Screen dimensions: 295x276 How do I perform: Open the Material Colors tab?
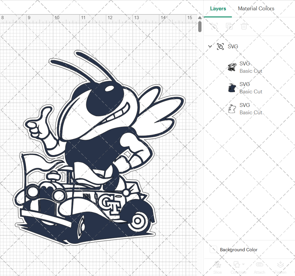(x=256, y=9)
